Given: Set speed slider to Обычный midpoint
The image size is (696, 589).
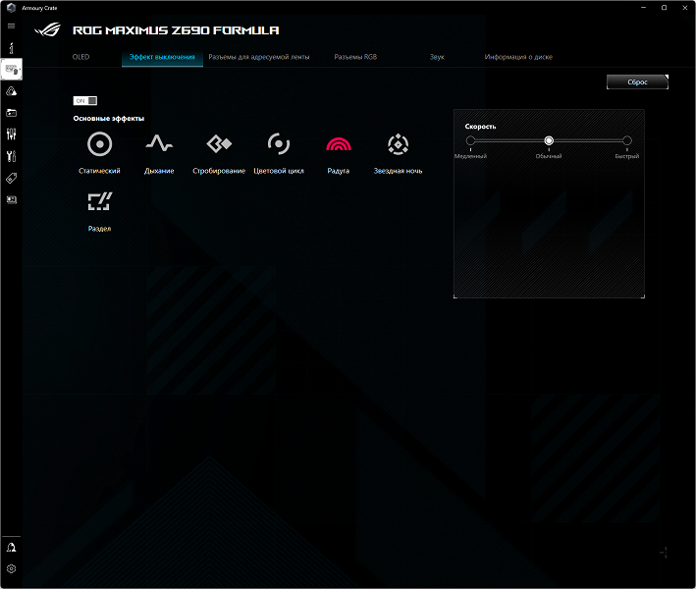Looking at the screenshot, I should [x=549, y=140].
